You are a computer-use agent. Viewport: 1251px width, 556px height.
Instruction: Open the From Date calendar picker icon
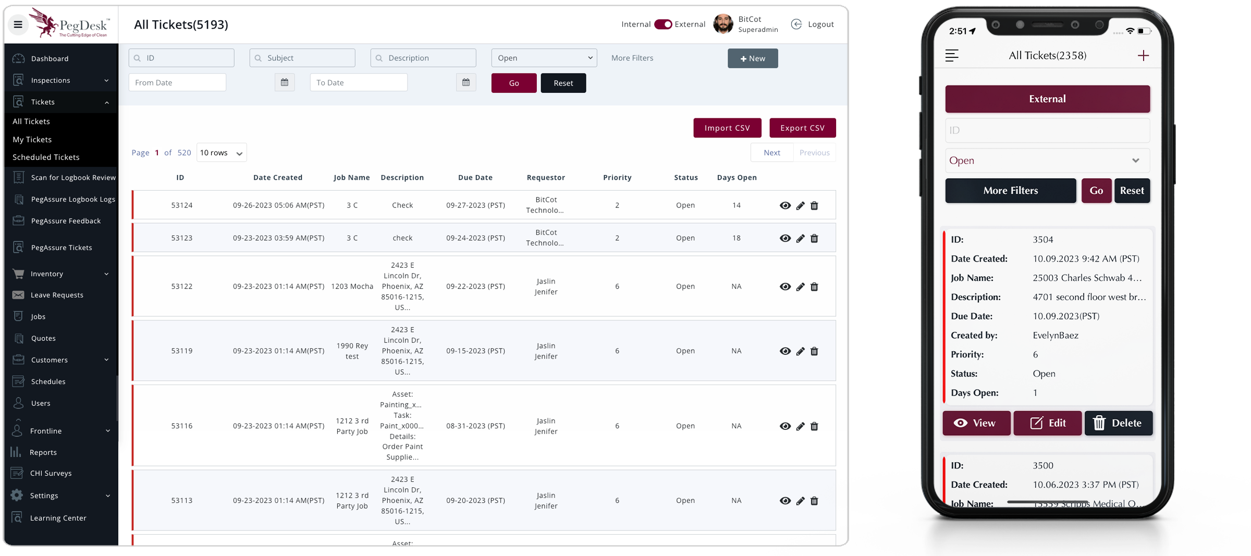click(285, 82)
